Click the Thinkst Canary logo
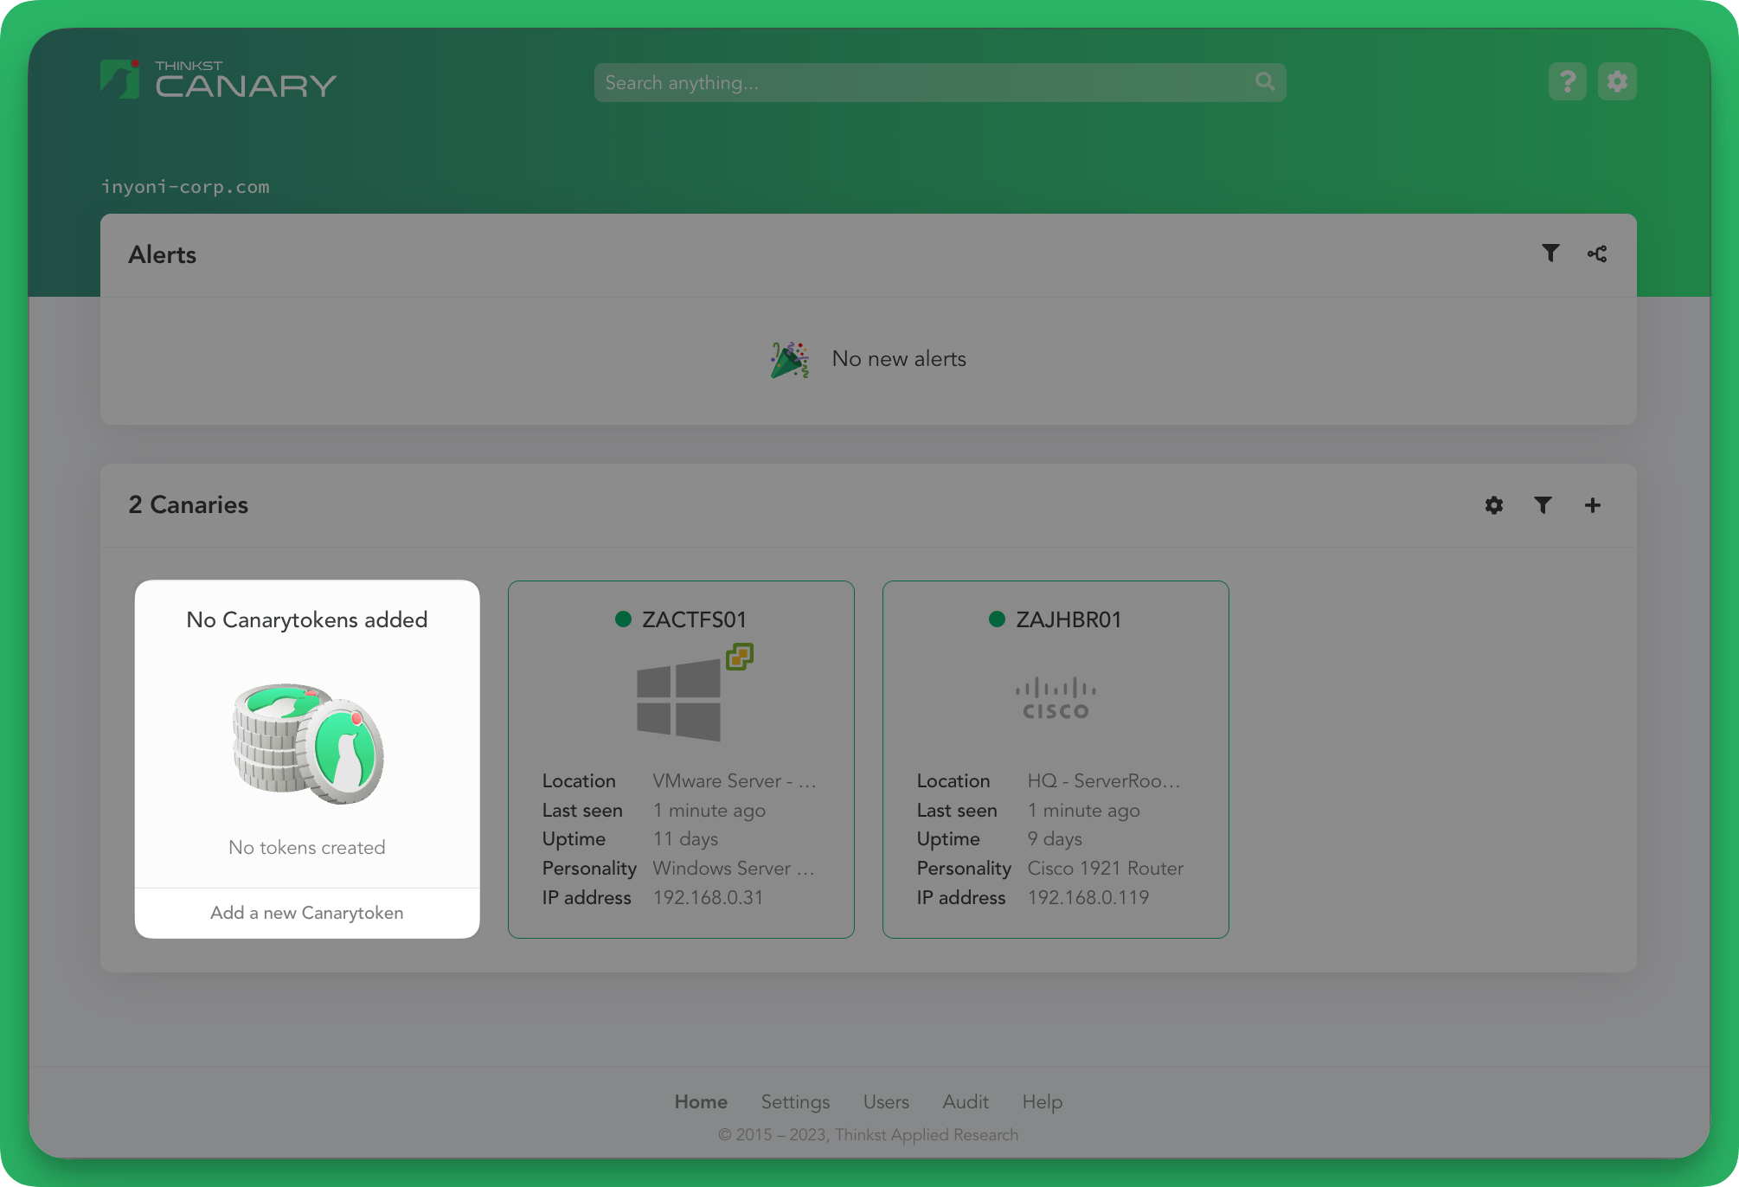This screenshot has width=1739, height=1187. 218,80
